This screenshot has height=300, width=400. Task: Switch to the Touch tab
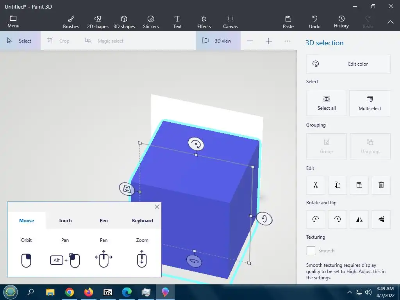pyautogui.click(x=65, y=221)
